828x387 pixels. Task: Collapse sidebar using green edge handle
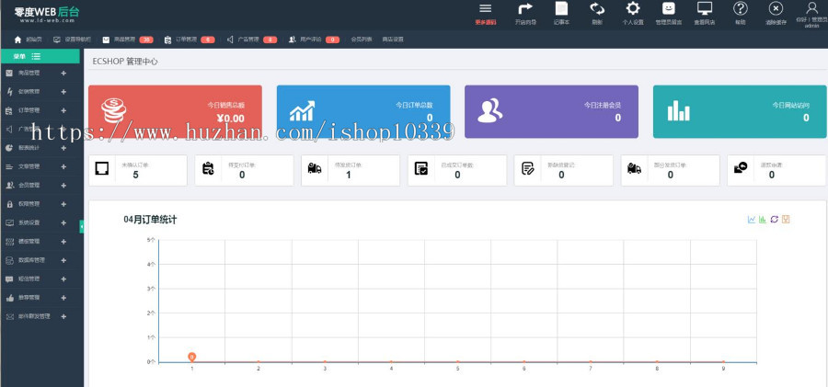point(82,226)
